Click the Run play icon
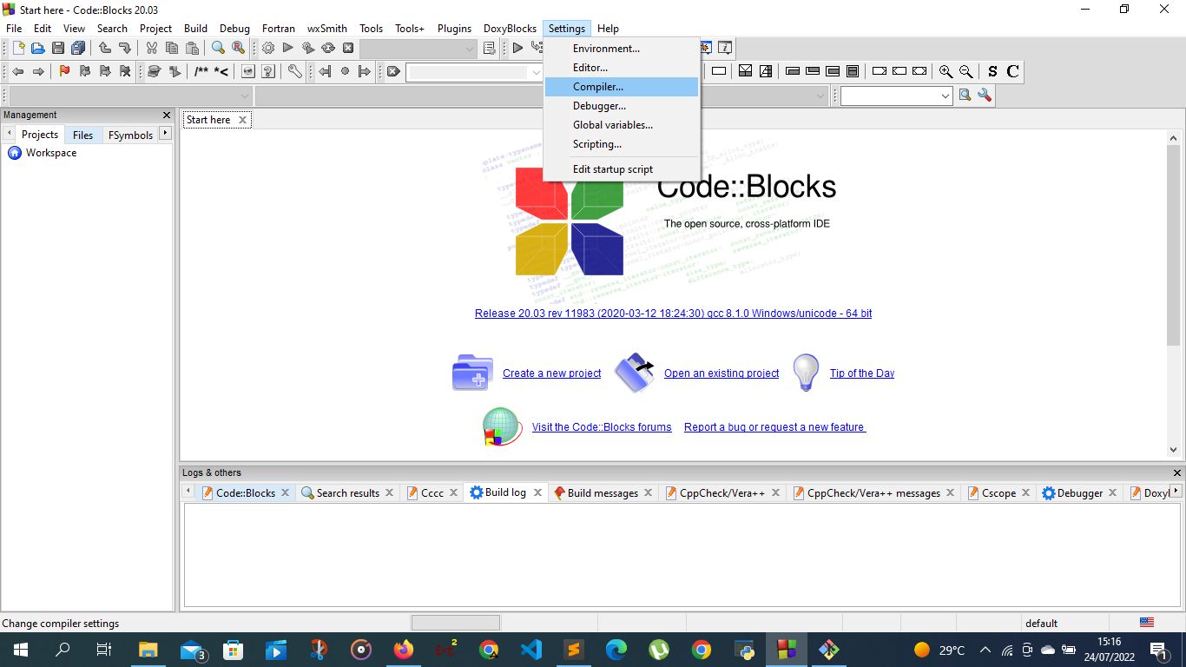Screen dimensions: 1186x667 (287, 48)
